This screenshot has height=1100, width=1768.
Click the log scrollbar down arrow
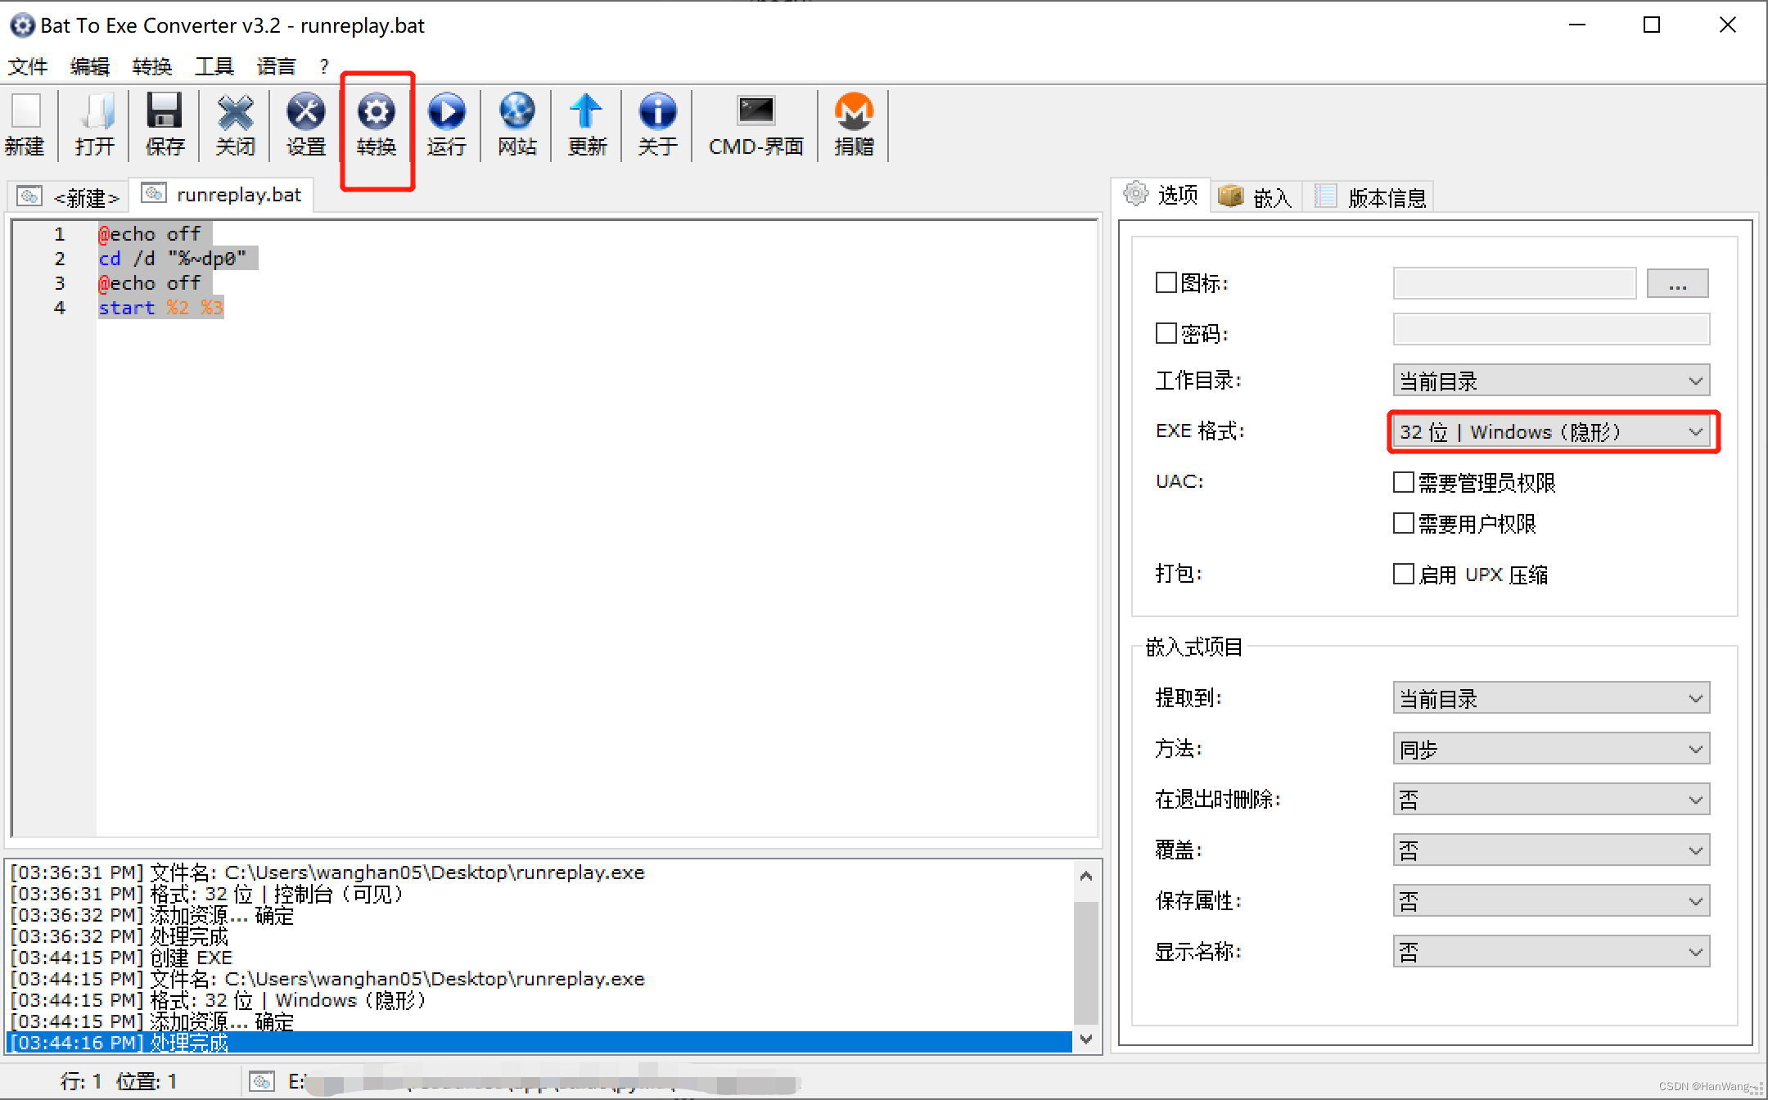click(1086, 1039)
